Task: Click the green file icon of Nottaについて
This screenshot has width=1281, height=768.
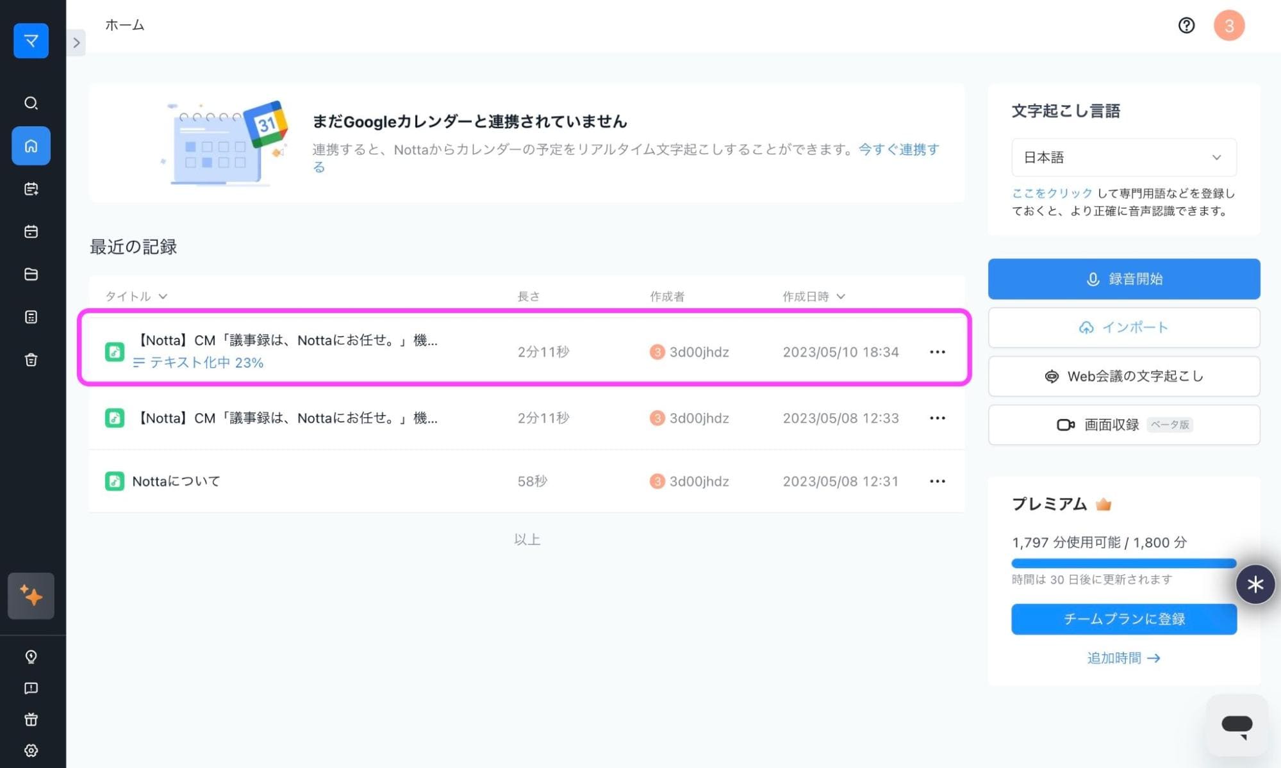Action: point(114,481)
